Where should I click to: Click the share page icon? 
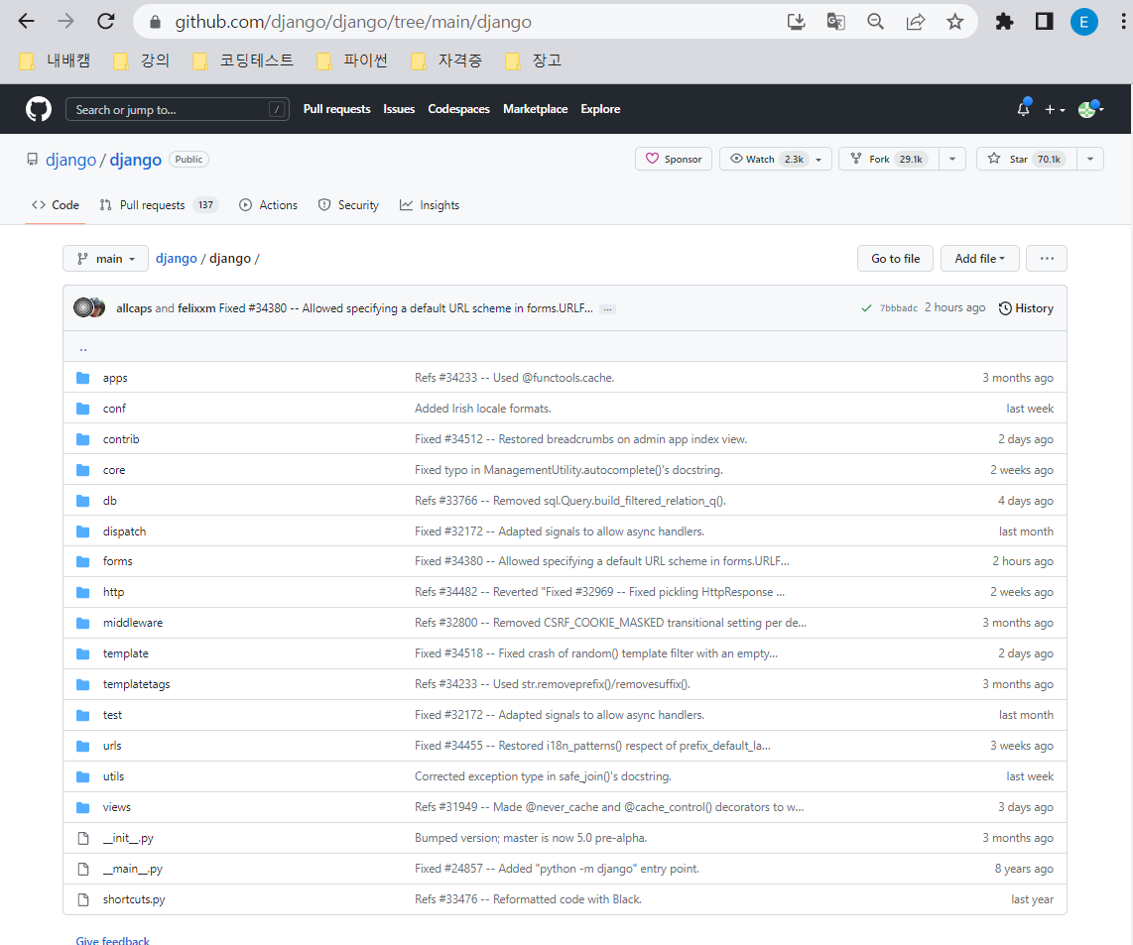pyautogui.click(x=916, y=22)
